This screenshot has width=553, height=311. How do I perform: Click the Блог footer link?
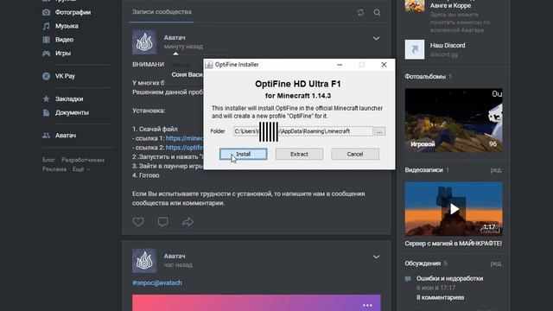click(48, 160)
